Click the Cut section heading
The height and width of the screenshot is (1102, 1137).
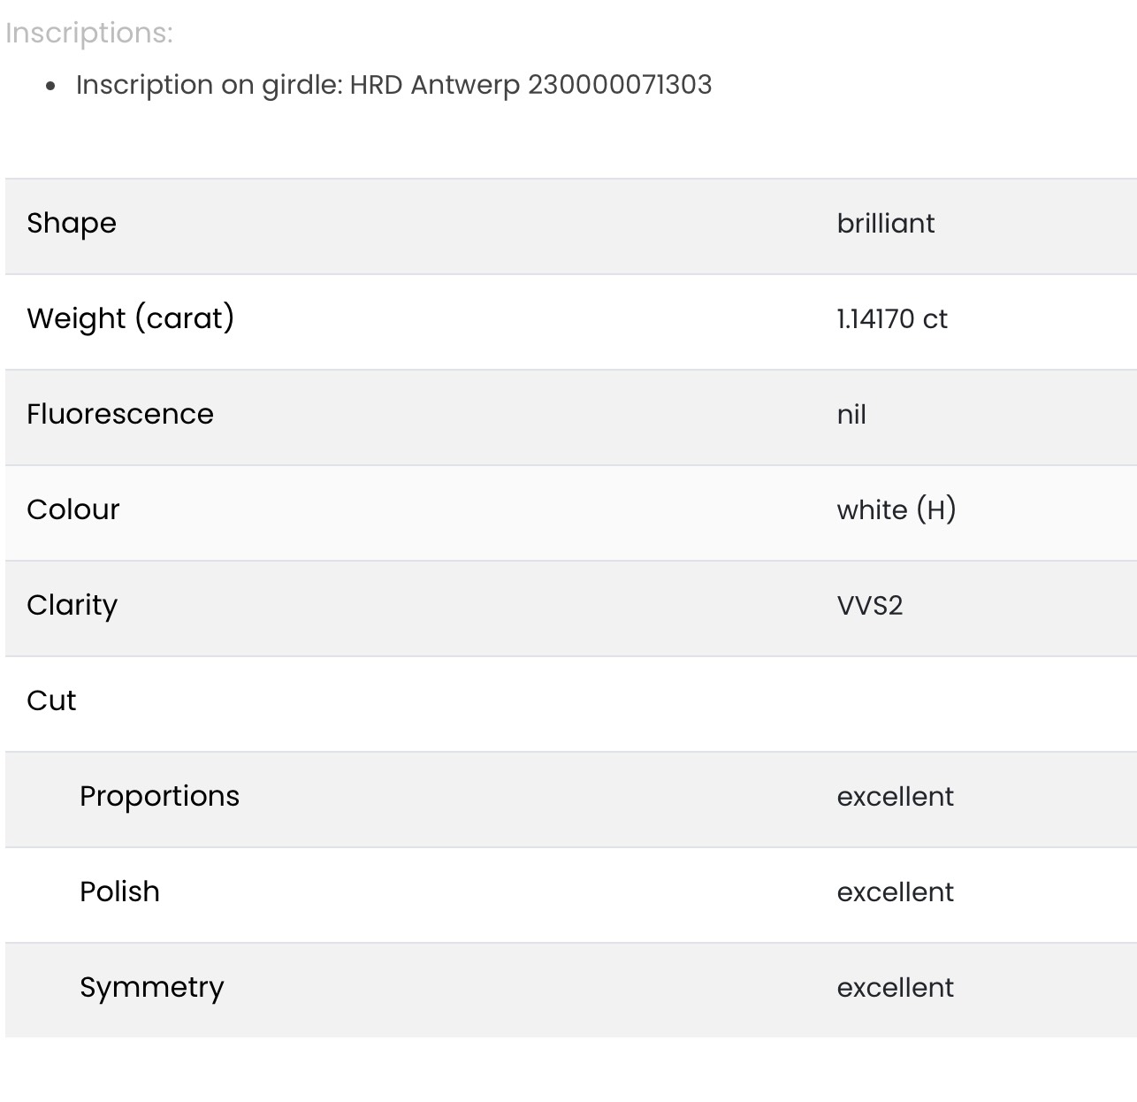point(51,700)
